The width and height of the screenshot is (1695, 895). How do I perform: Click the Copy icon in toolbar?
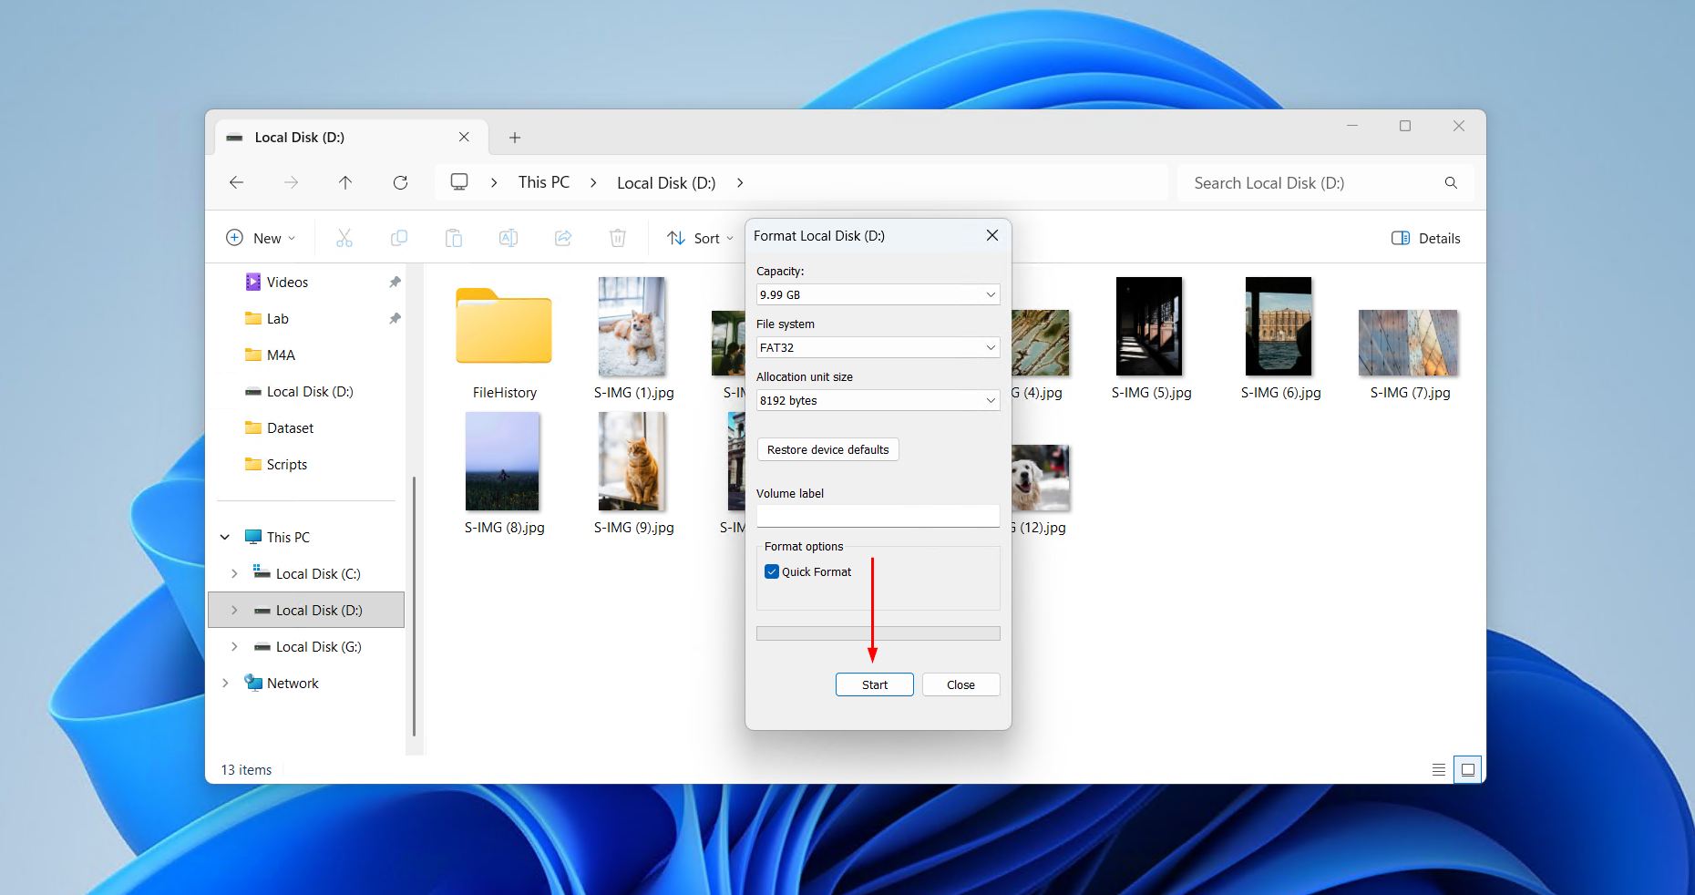[x=398, y=238]
